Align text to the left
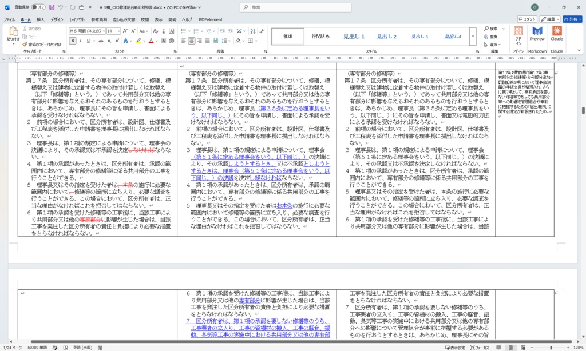The width and height of the screenshot is (586, 351). coord(184,41)
